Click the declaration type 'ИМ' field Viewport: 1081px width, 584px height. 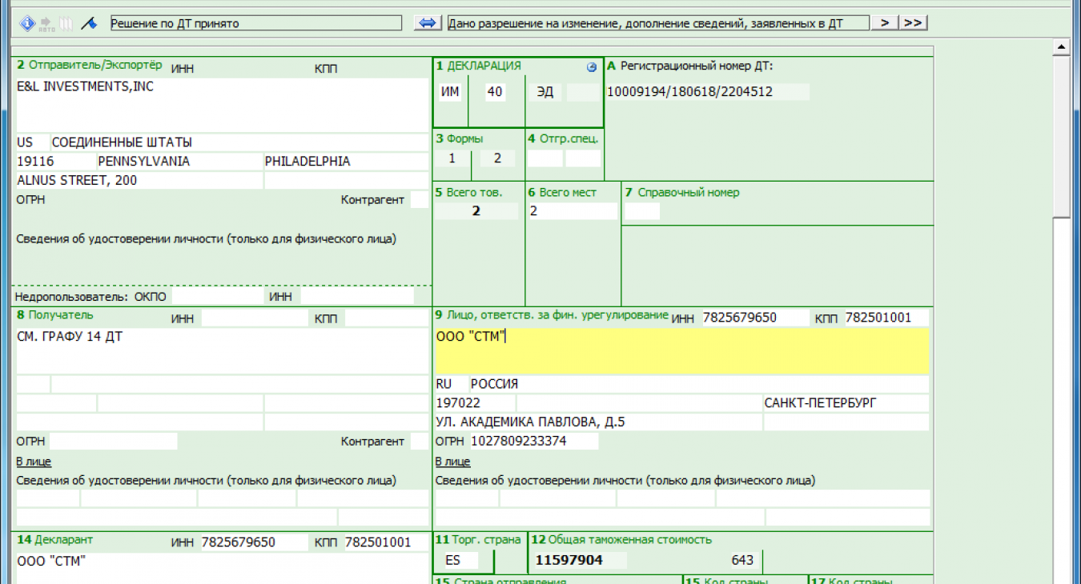(450, 92)
